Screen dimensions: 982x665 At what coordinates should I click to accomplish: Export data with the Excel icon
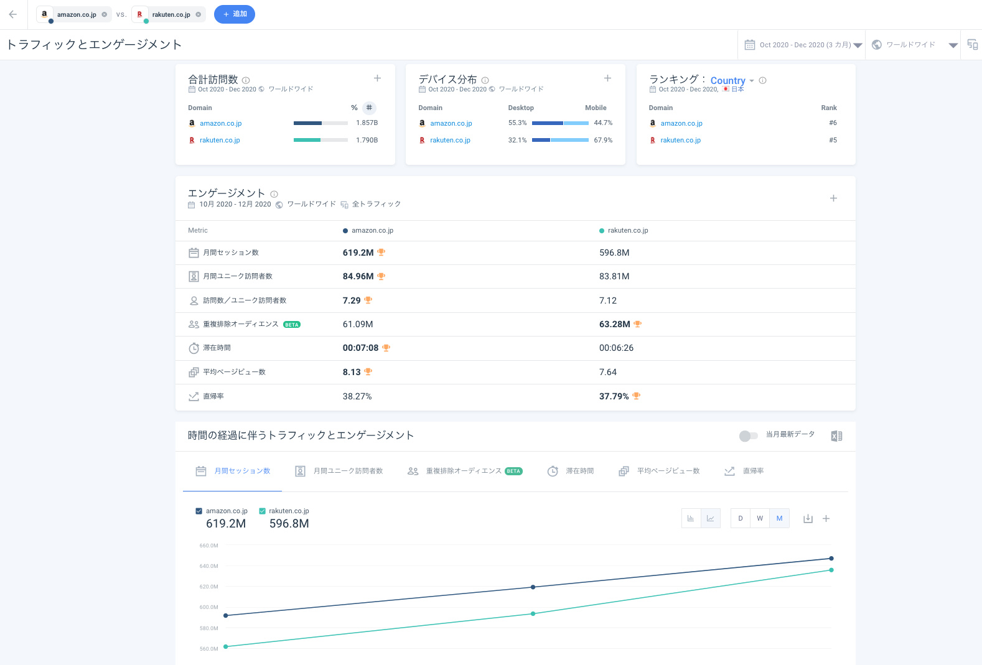[x=836, y=436]
